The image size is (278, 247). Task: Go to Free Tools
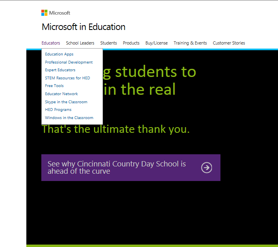tap(54, 86)
